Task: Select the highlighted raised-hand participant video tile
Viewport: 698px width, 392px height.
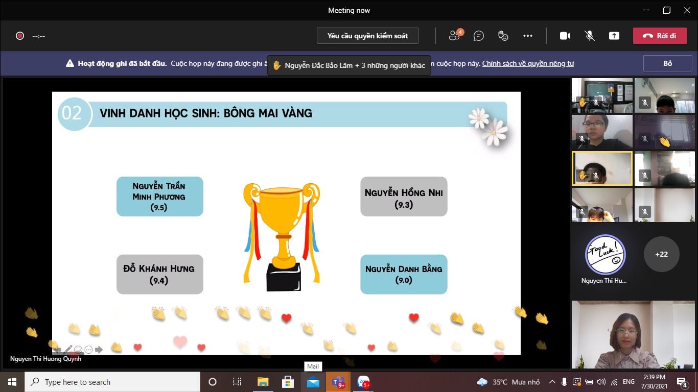Action: tap(602, 168)
